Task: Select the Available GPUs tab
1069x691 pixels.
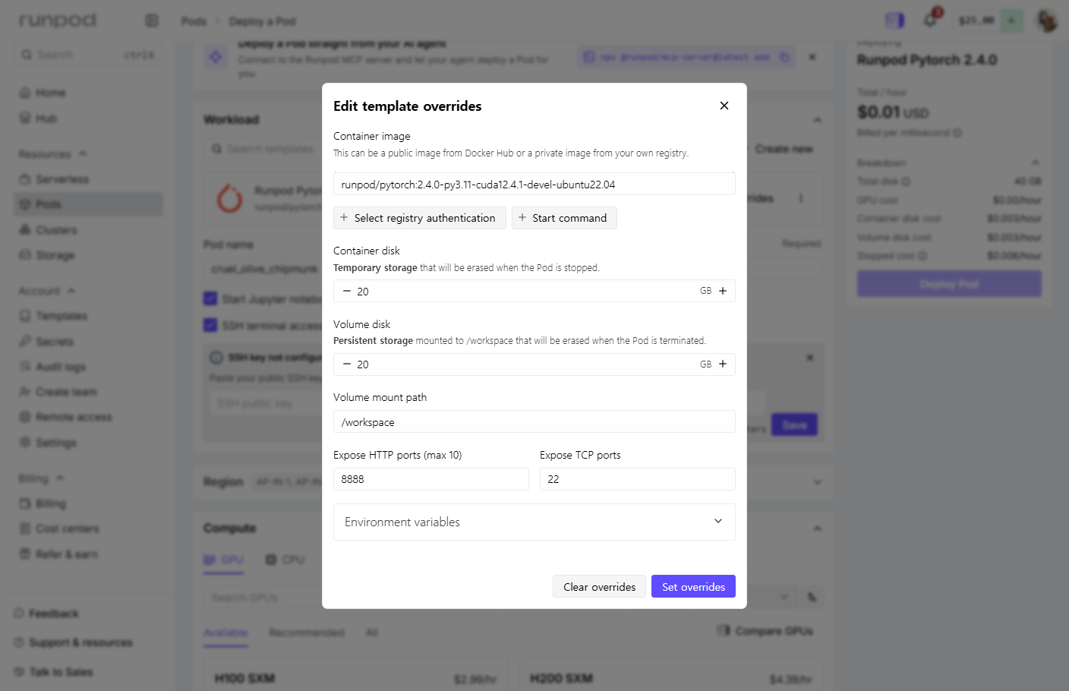Action: coord(225,633)
